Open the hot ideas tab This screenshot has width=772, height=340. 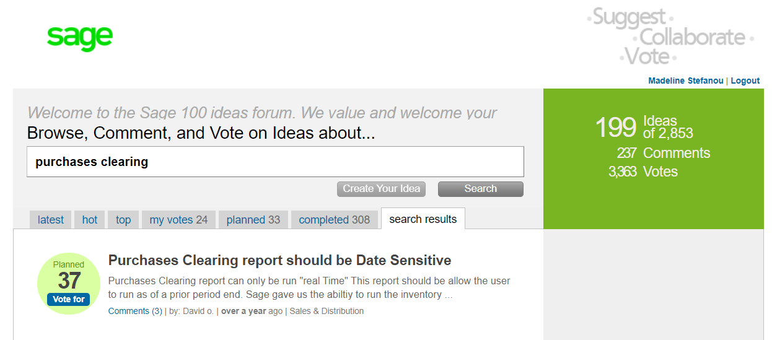click(x=90, y=220)
